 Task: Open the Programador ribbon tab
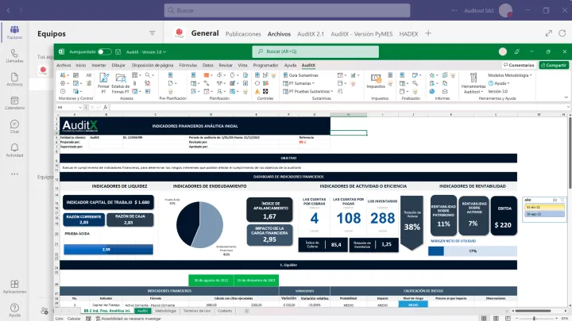265,65
